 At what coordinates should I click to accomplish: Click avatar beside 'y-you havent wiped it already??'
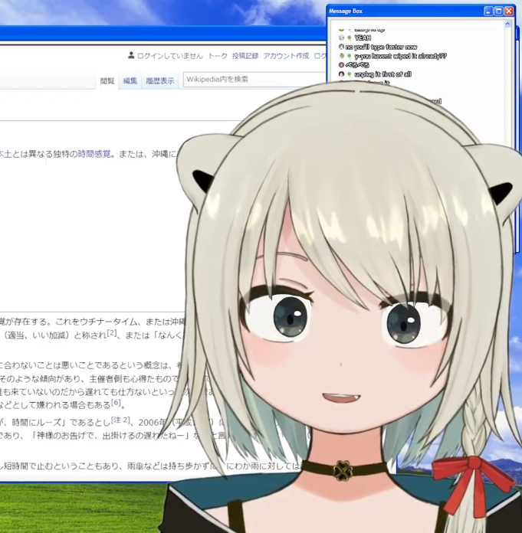342,56
